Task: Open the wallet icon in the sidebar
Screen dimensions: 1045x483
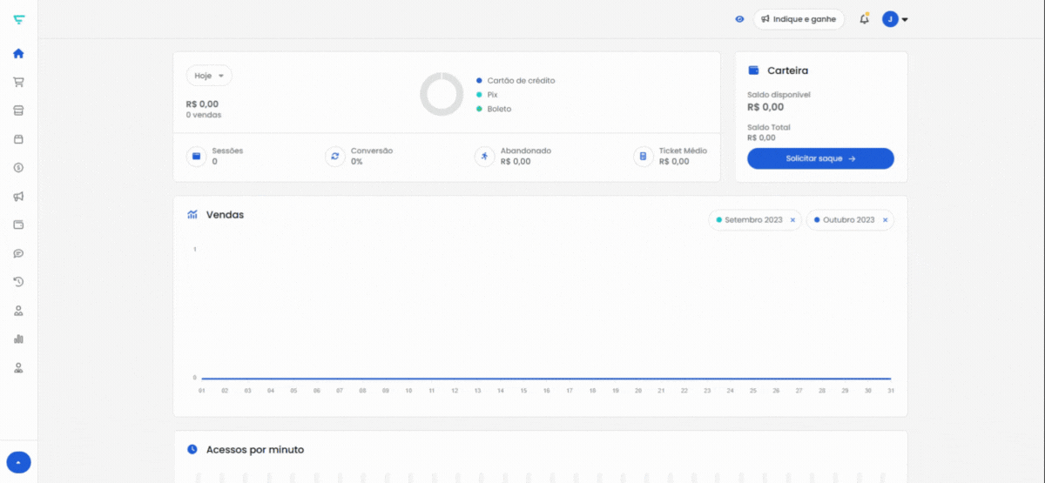Action: coord(18,225)
